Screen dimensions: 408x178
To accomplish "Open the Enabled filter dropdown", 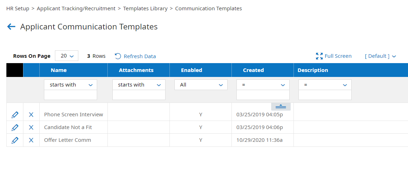I will 201,85.
